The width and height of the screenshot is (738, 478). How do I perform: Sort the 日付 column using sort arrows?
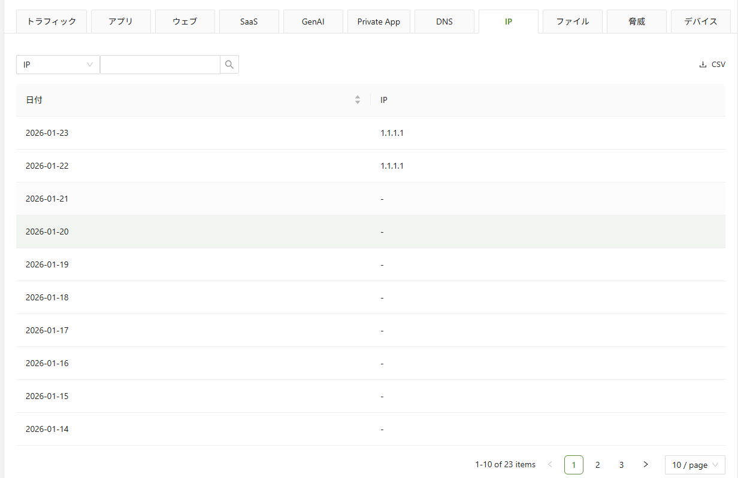click(x=358, y=100)
